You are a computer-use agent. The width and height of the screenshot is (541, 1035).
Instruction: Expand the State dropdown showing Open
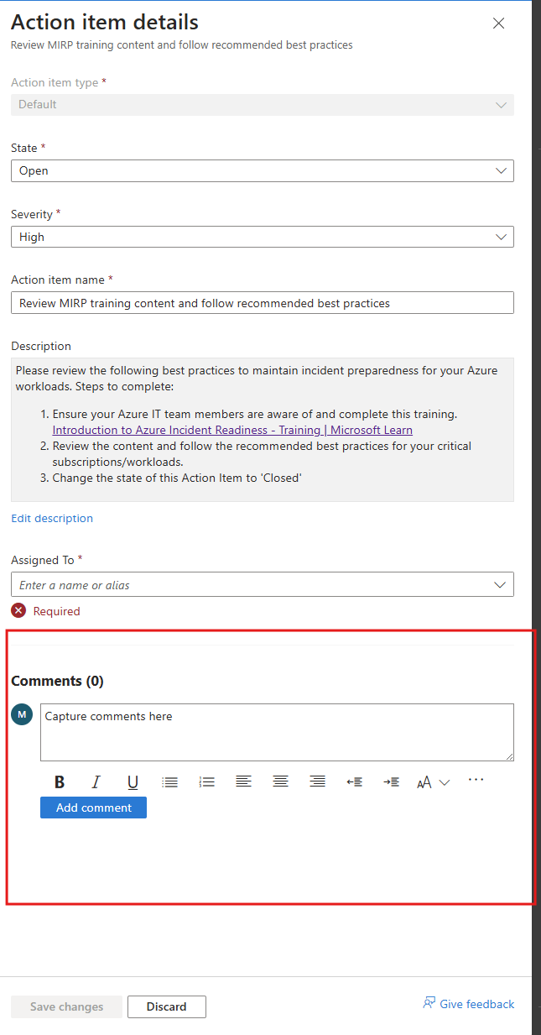263,170
